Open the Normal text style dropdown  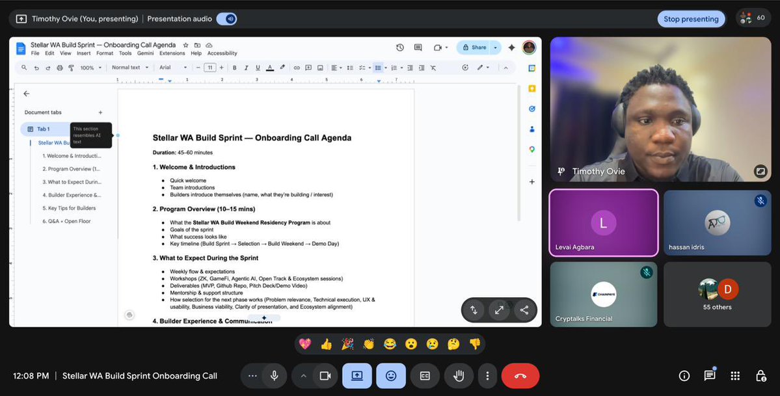130,68
